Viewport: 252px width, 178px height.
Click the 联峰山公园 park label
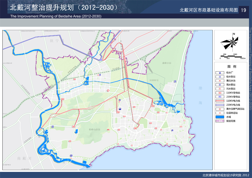94,129
